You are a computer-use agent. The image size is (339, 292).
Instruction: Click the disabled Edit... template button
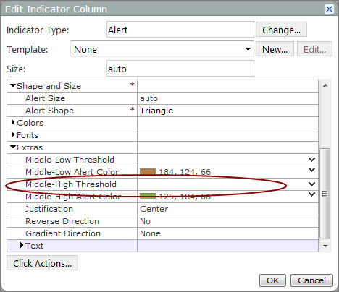click(314, 49)
